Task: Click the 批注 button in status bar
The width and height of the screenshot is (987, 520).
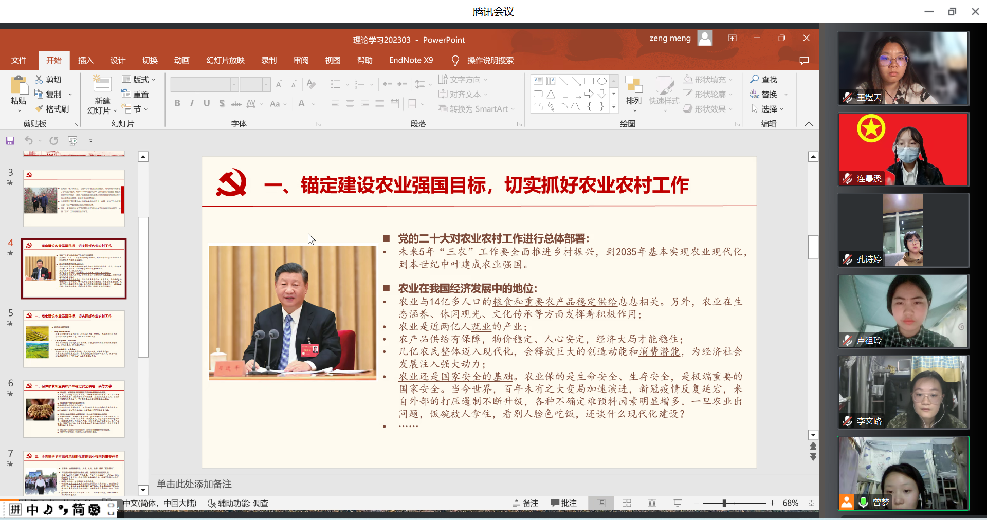Action: click(563, 503)
